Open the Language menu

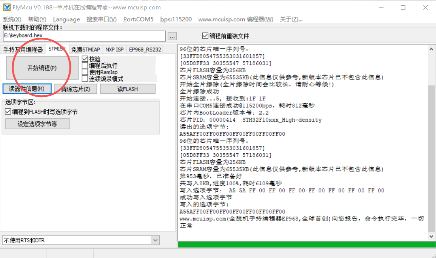pyautogui.click(x=66, y=19)
